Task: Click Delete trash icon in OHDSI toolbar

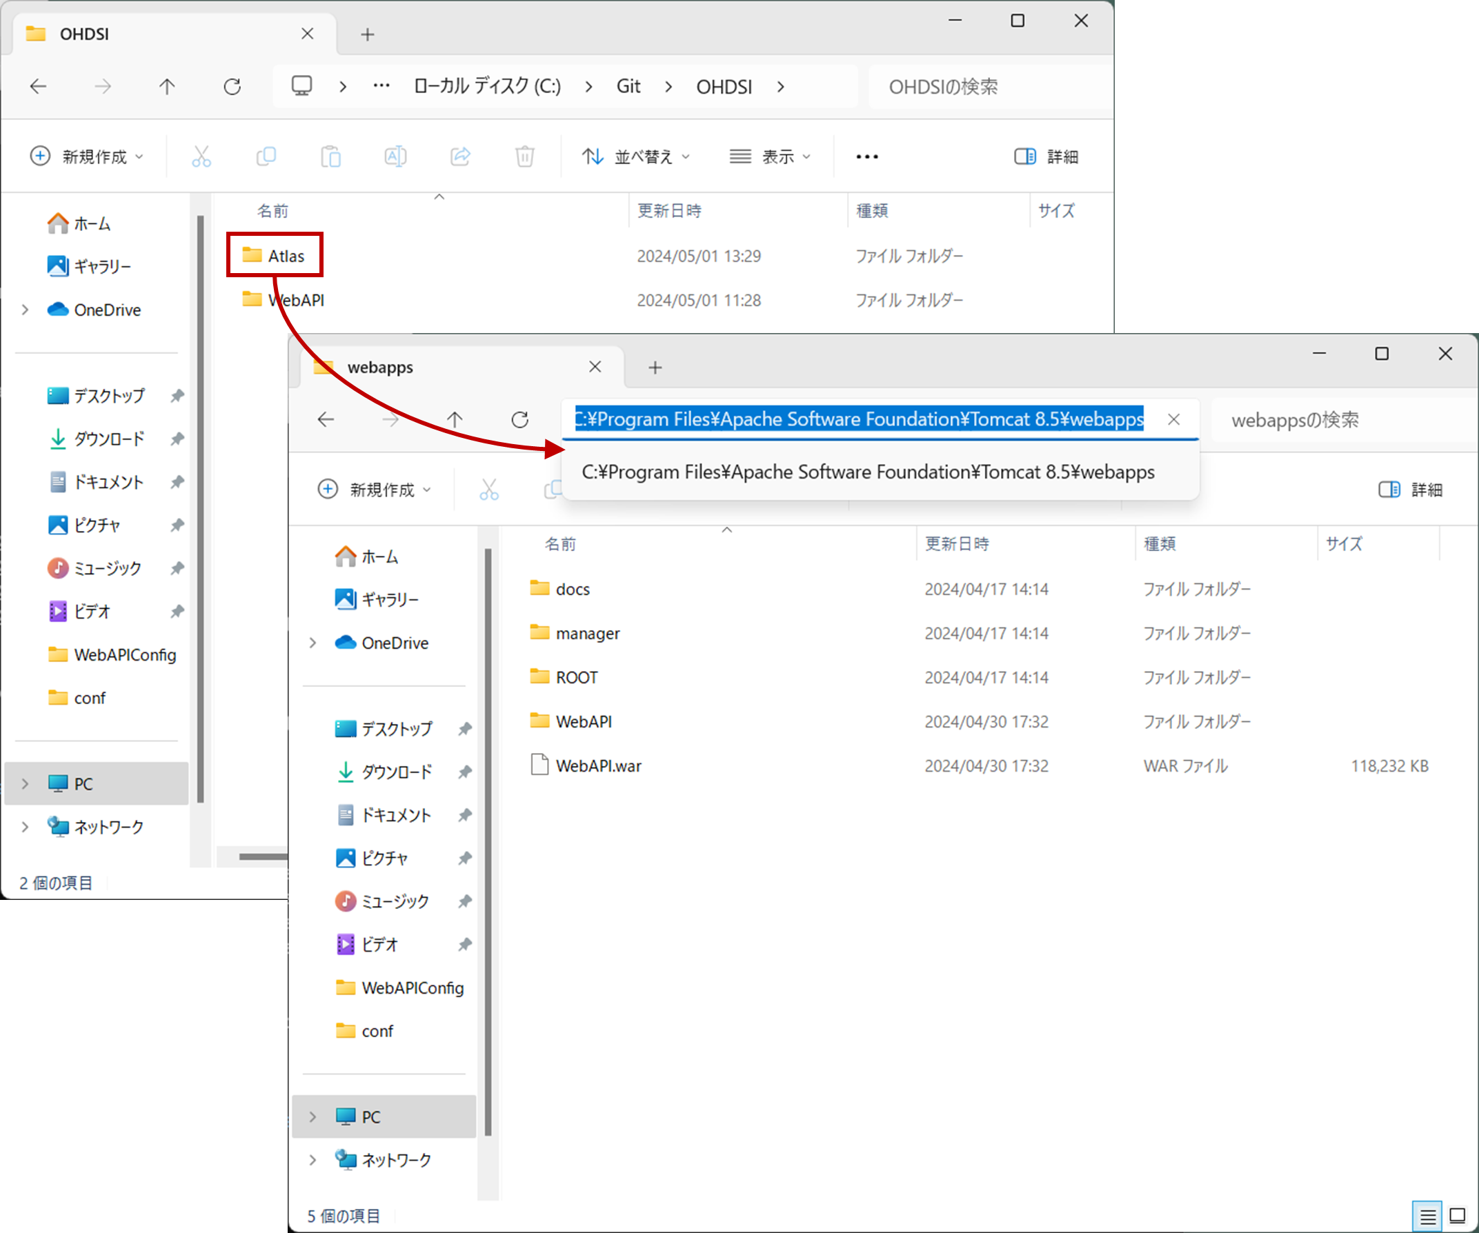Action: tap(525, 157)
